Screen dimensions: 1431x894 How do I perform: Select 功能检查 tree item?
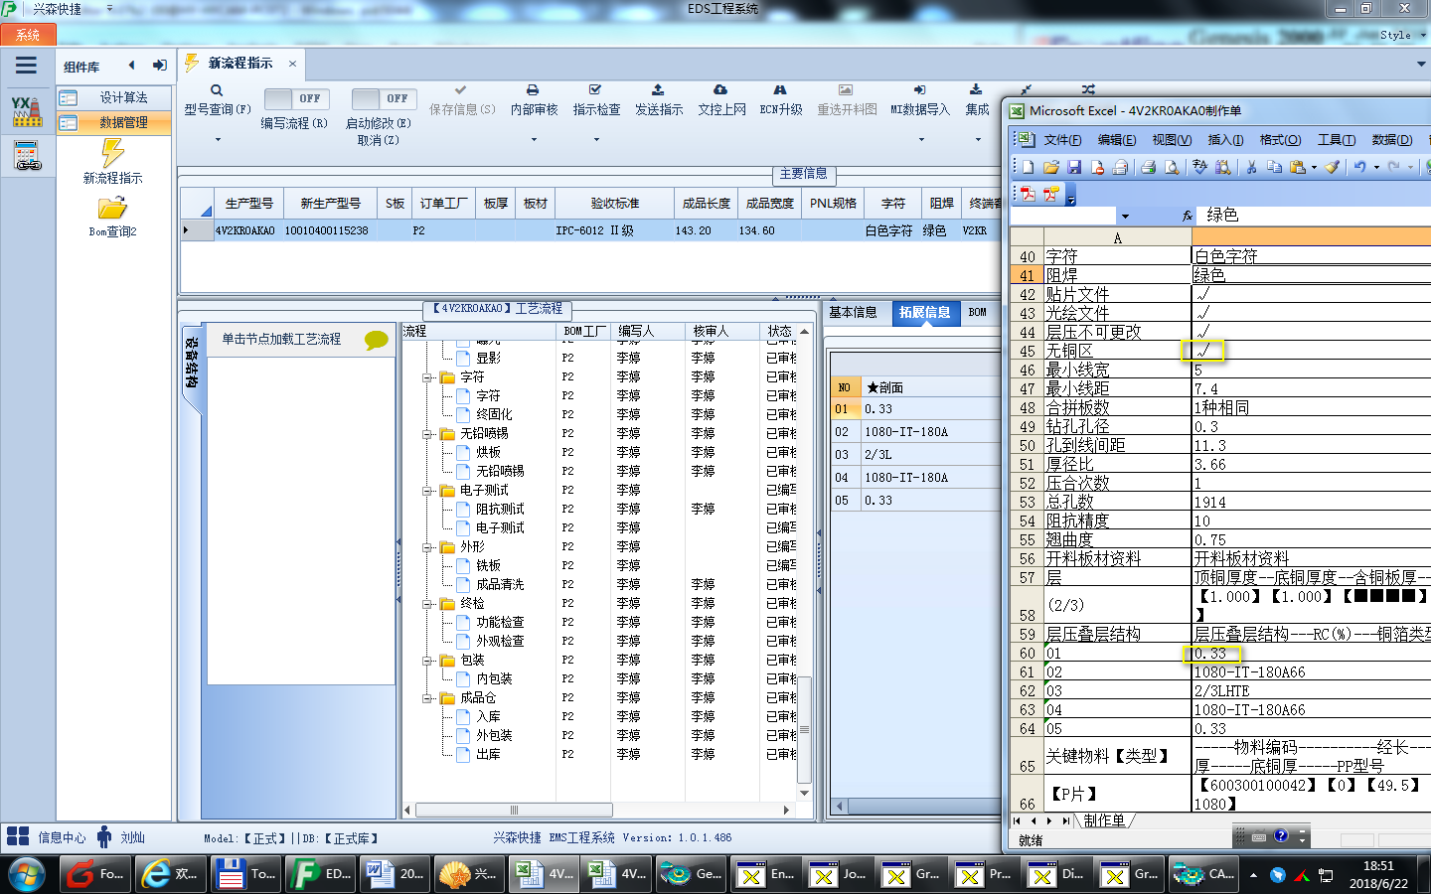[500, 623]
